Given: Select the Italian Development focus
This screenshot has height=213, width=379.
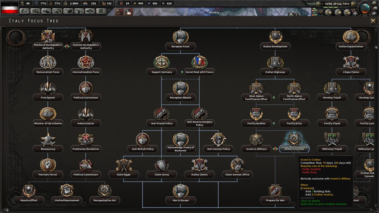Looking at the screenshot, I should [x=275, y=40].
